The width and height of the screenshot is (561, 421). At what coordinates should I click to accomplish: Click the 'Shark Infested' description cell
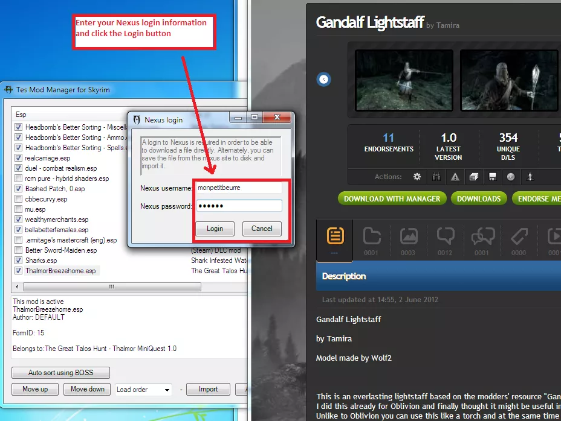tap(219, 261)
